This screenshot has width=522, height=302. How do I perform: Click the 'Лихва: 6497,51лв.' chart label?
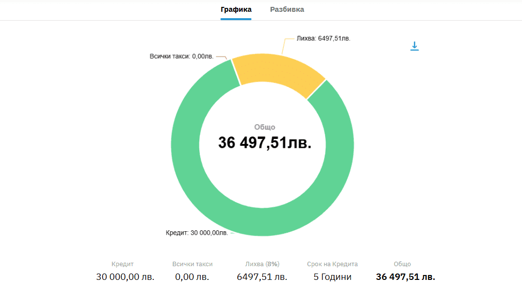coord(323,38)
